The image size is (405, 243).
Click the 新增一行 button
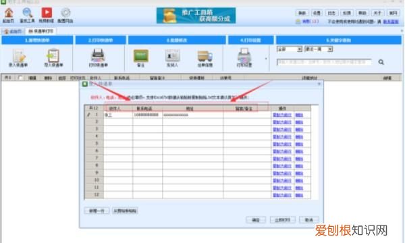click(x=97, y=211)
